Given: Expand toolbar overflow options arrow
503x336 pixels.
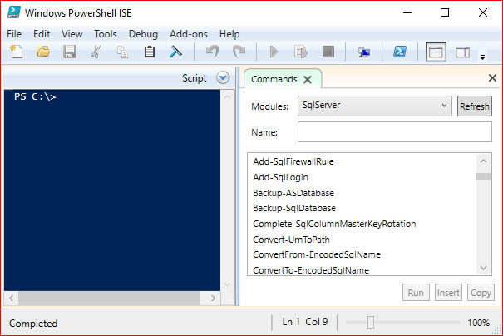Looking at the screenshot, I should [482, 57].
